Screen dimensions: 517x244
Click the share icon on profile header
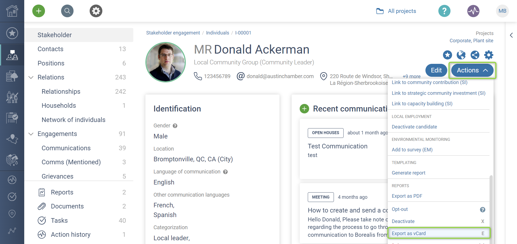tap(475, 55)
